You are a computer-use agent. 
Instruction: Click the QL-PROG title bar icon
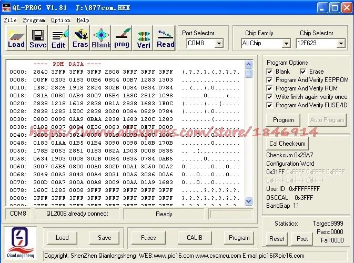click(x=6, y=7)
